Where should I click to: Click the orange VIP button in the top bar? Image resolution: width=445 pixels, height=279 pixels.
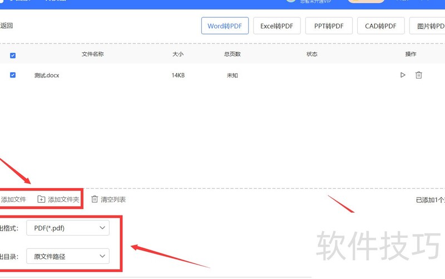pyautogui.click(x=365, y=1)
